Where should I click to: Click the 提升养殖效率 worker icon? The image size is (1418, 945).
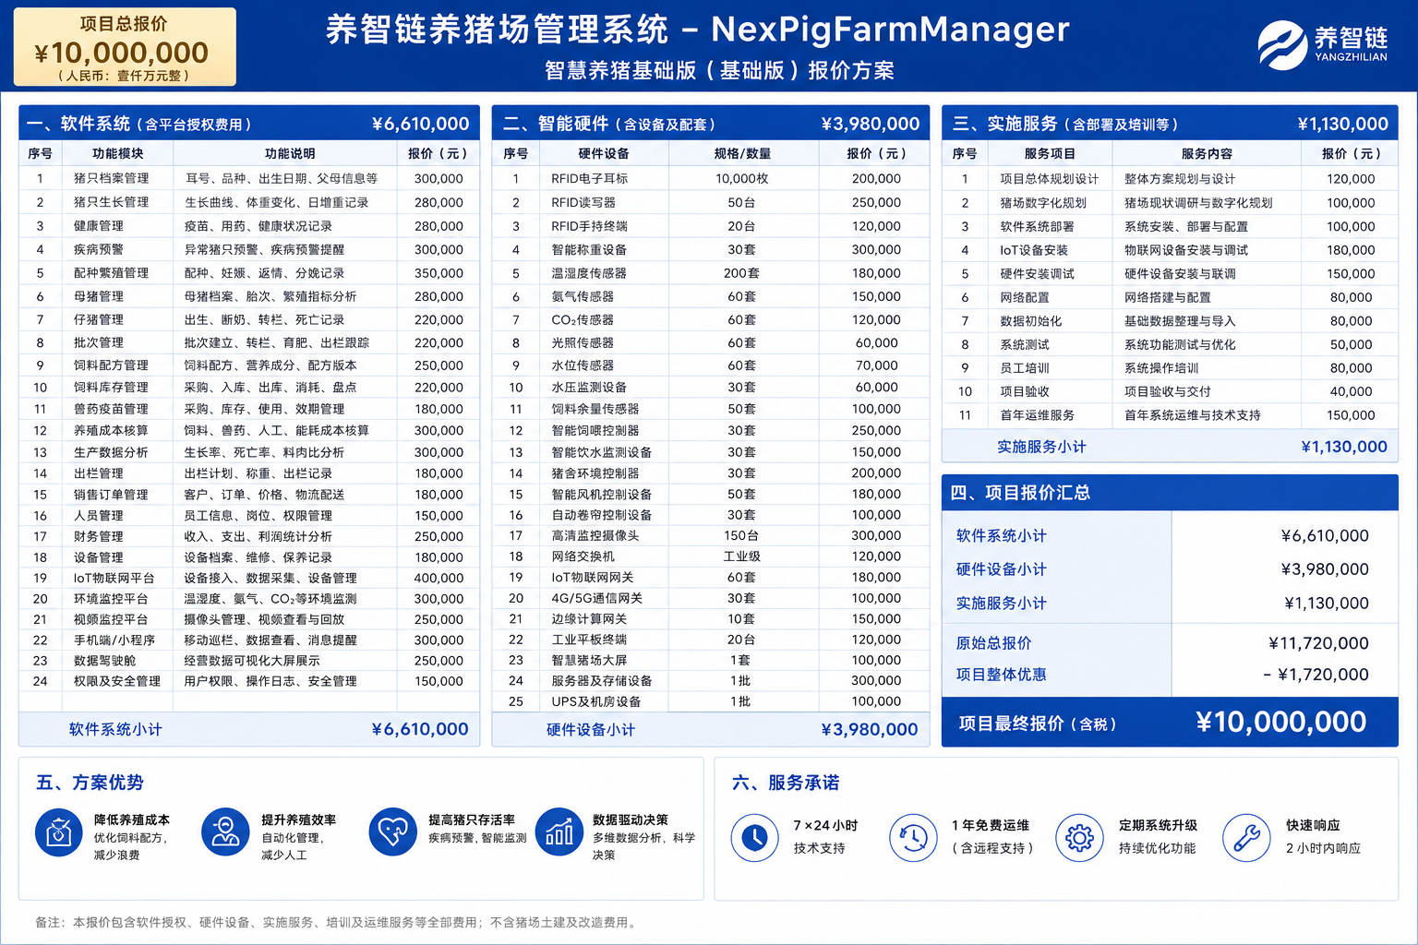click(x=225, y=831)
